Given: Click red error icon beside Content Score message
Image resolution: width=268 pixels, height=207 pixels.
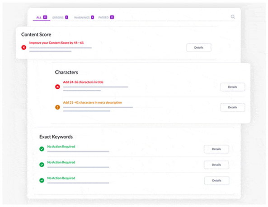Looking at the screenshot, I should coord(24,47).
